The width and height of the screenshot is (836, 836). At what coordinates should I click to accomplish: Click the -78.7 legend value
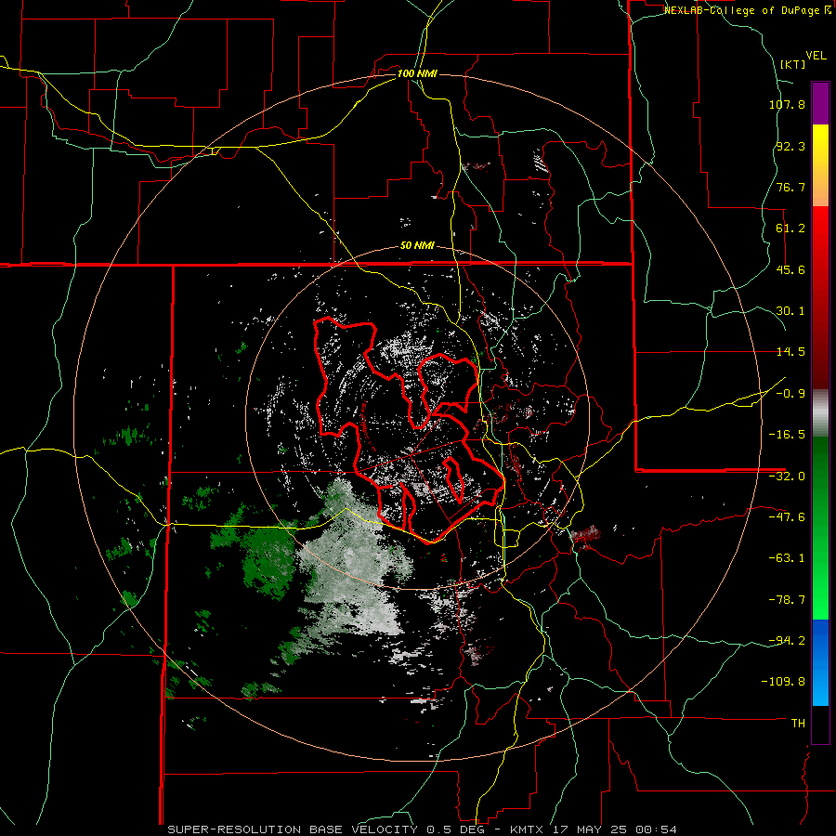click(x=787, y=600)
